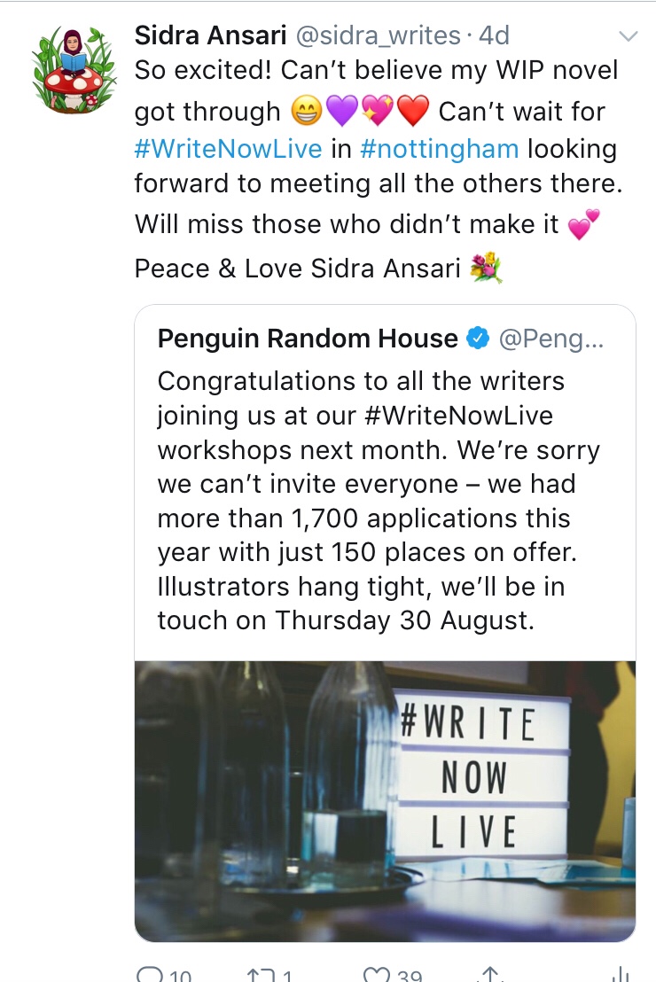Open the 4d tweet timestamp
The width and height of the screenshot is (656, 982).
point(494,35)
